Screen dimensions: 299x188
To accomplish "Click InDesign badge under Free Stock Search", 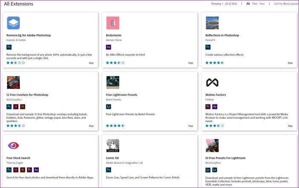I will point(16,170).
